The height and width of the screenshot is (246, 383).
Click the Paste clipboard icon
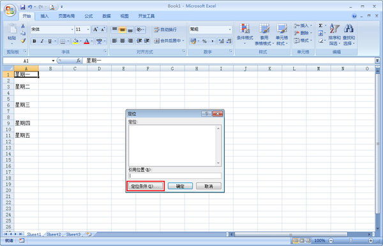pos(11,29)
